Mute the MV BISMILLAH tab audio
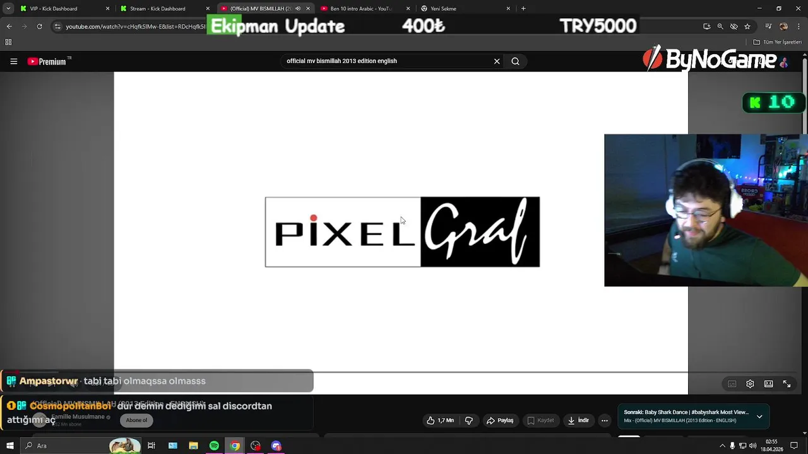 (x=298, y=9)
